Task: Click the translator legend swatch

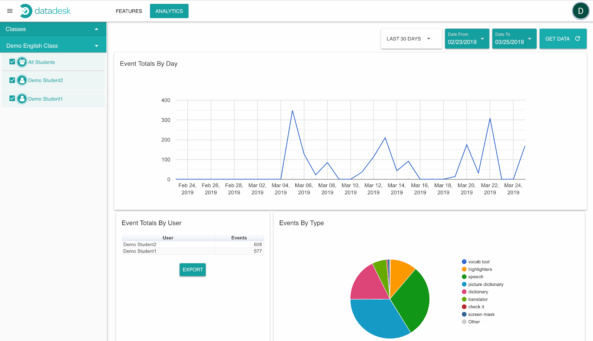Action: 464,299
